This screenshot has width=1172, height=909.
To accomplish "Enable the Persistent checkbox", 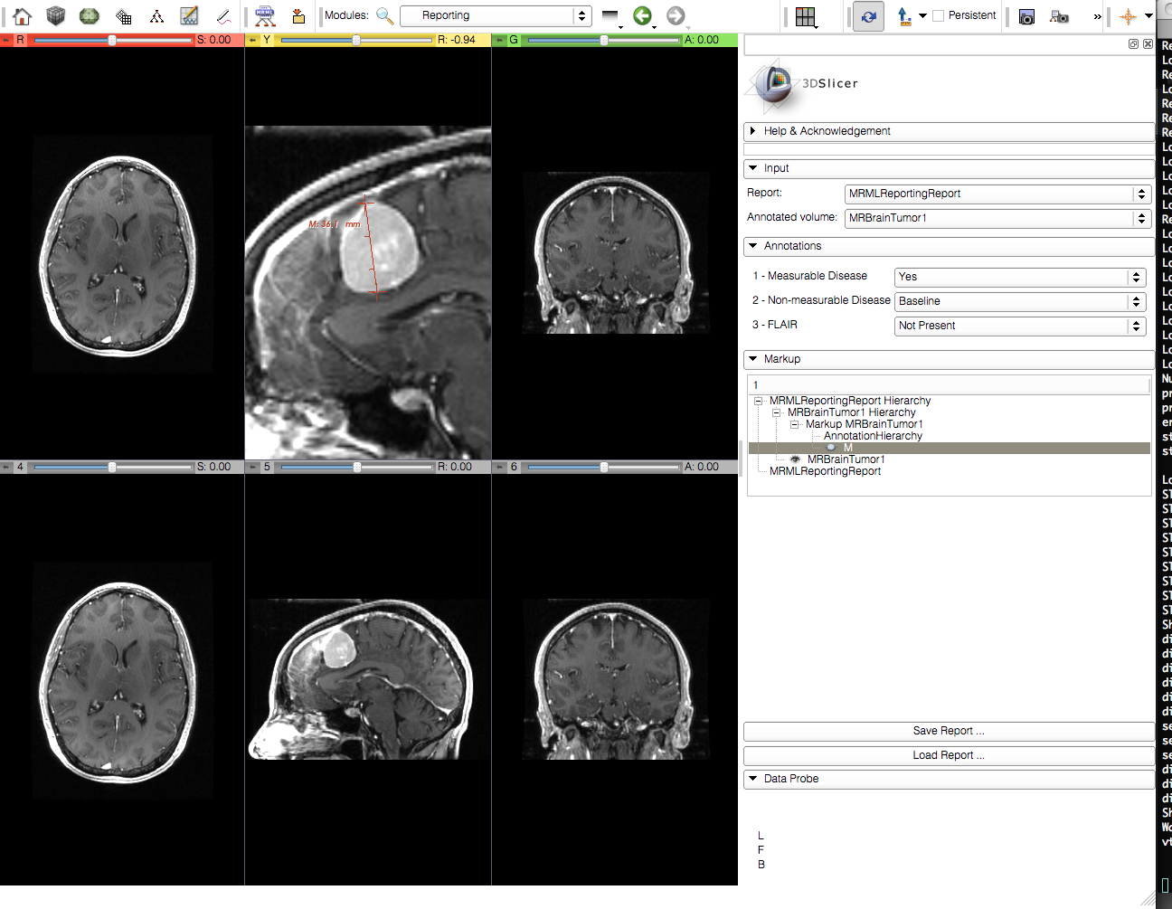I will 939,15.
